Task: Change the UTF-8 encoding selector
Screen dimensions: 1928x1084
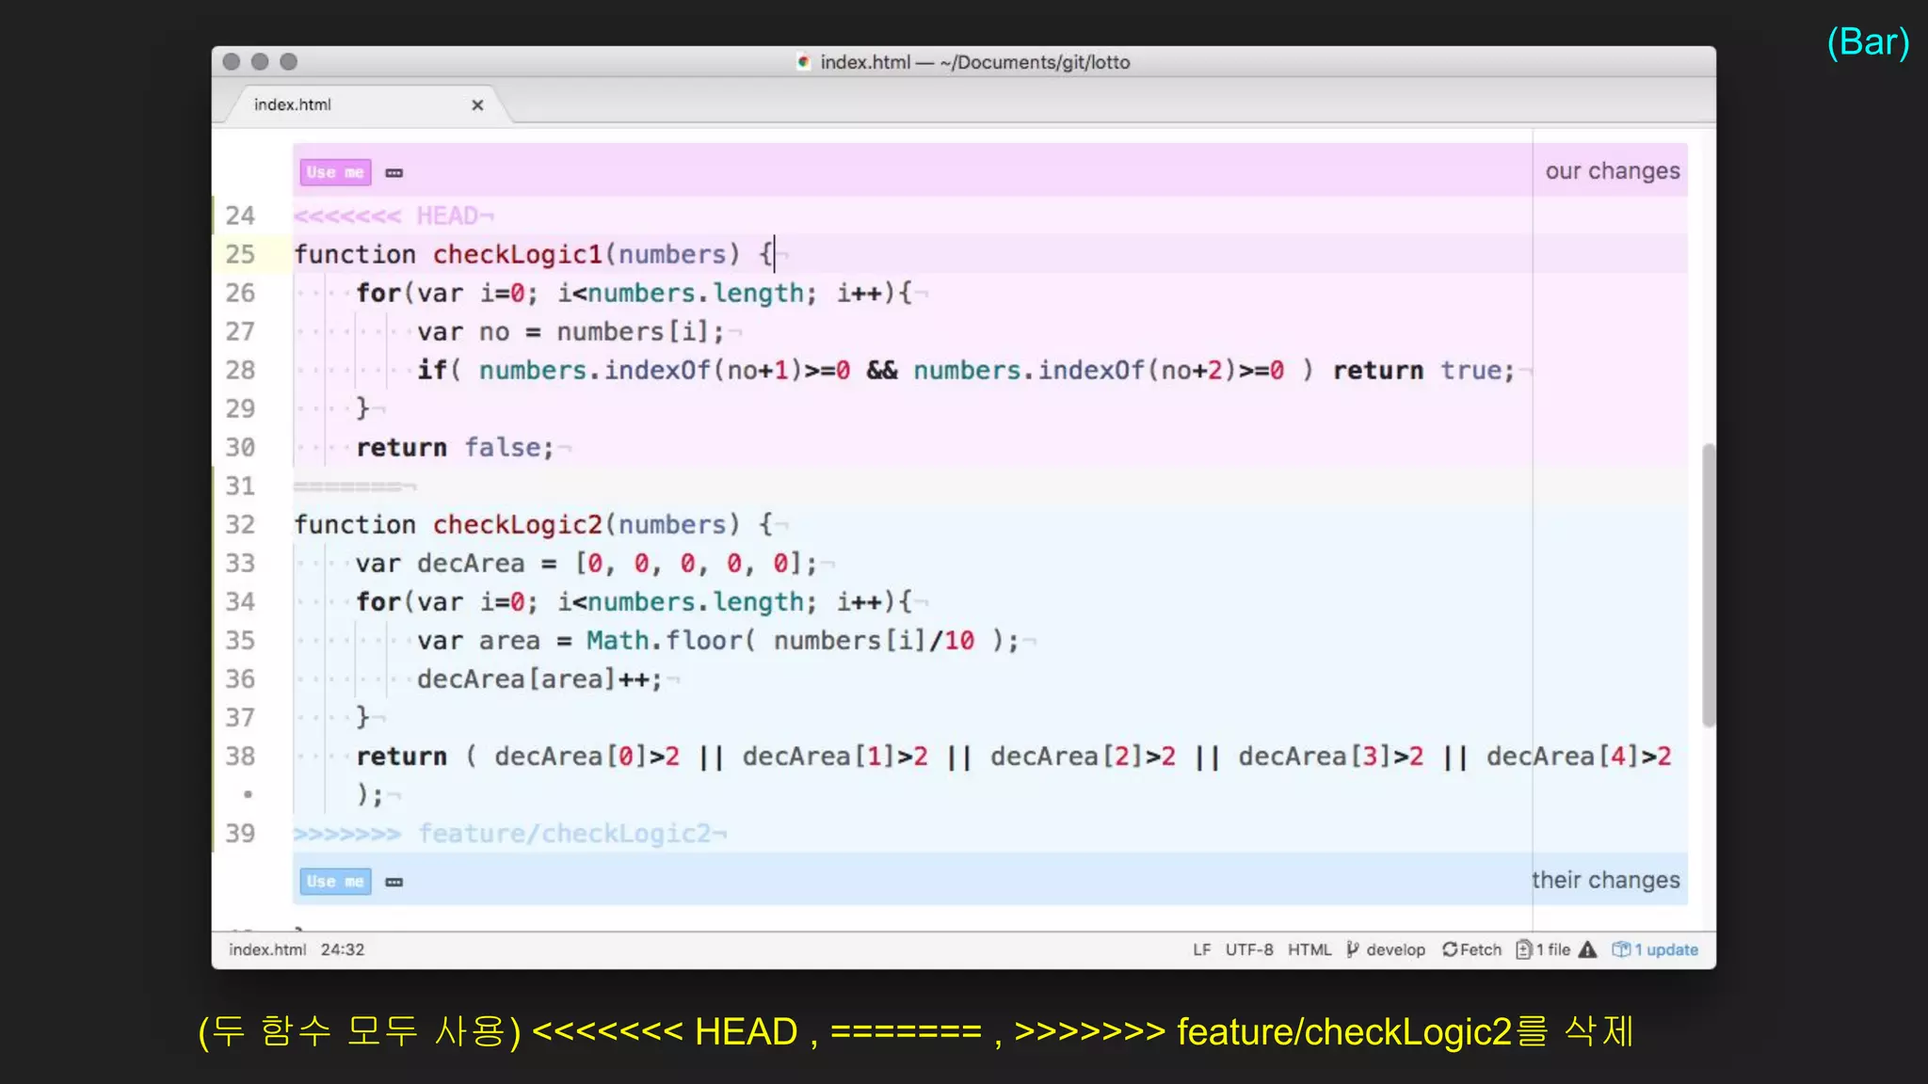Action: coord(1249,949)
